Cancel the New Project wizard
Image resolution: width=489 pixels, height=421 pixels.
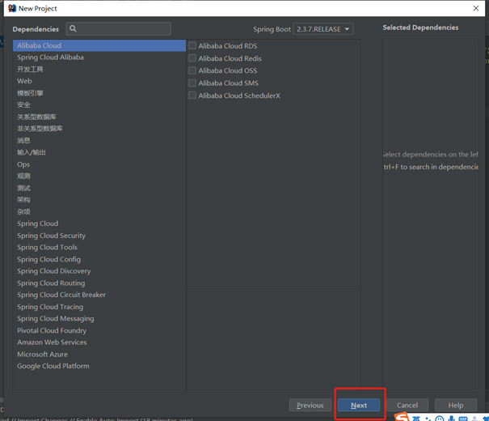point(407,405)
